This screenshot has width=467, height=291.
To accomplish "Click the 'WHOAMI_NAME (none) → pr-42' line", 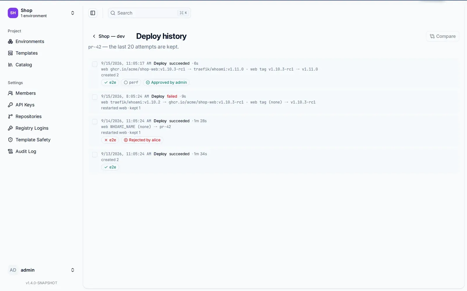I will tap(136, 127).
